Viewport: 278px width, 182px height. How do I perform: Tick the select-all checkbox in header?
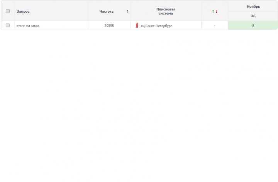pyautogui.click(x=8, y=11)
